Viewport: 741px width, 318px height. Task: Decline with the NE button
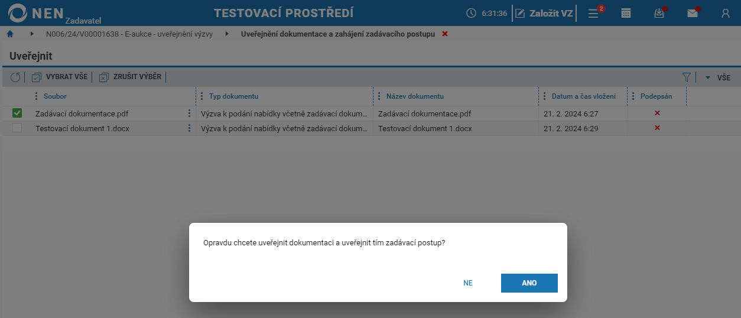(468, 283)
